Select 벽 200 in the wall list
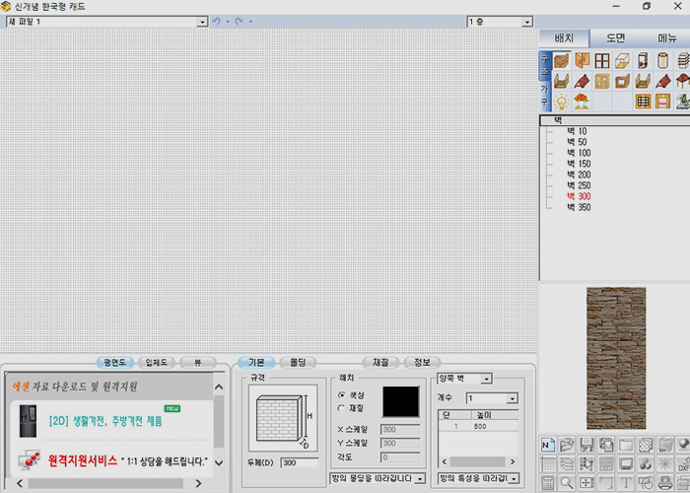This screenshot has width=690, height=493. pyautogui.click(x=579, y=175)
